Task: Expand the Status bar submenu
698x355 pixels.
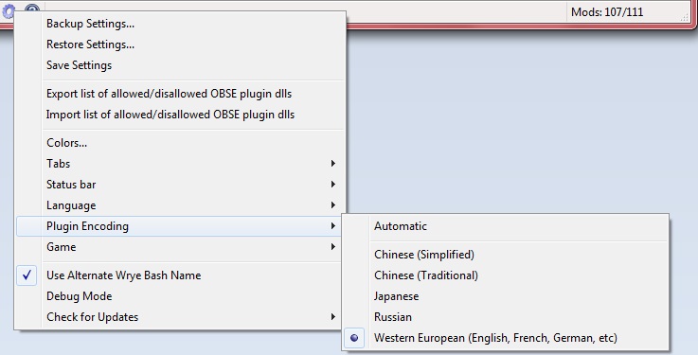Action: (x=180, y=185)
